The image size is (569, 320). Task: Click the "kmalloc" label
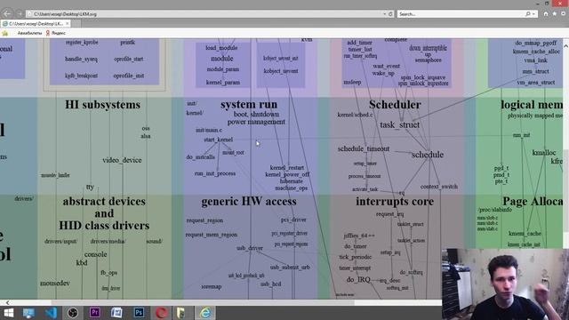tap(543, 153)
